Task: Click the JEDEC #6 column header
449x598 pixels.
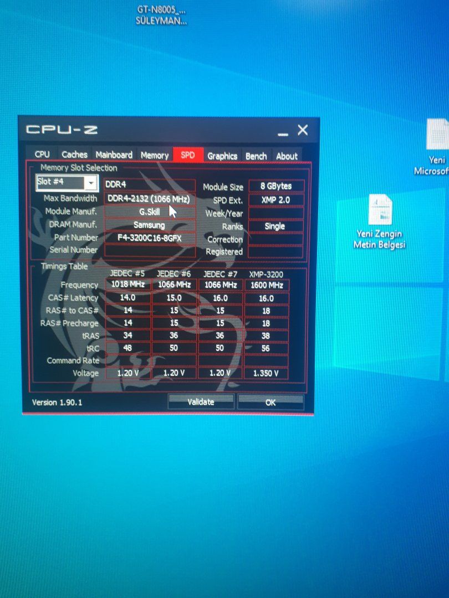Action: (174, 274)
